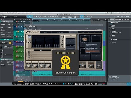Click the Record button in the transport
This screenshot has width=131, height=98.
coord(68,84)
